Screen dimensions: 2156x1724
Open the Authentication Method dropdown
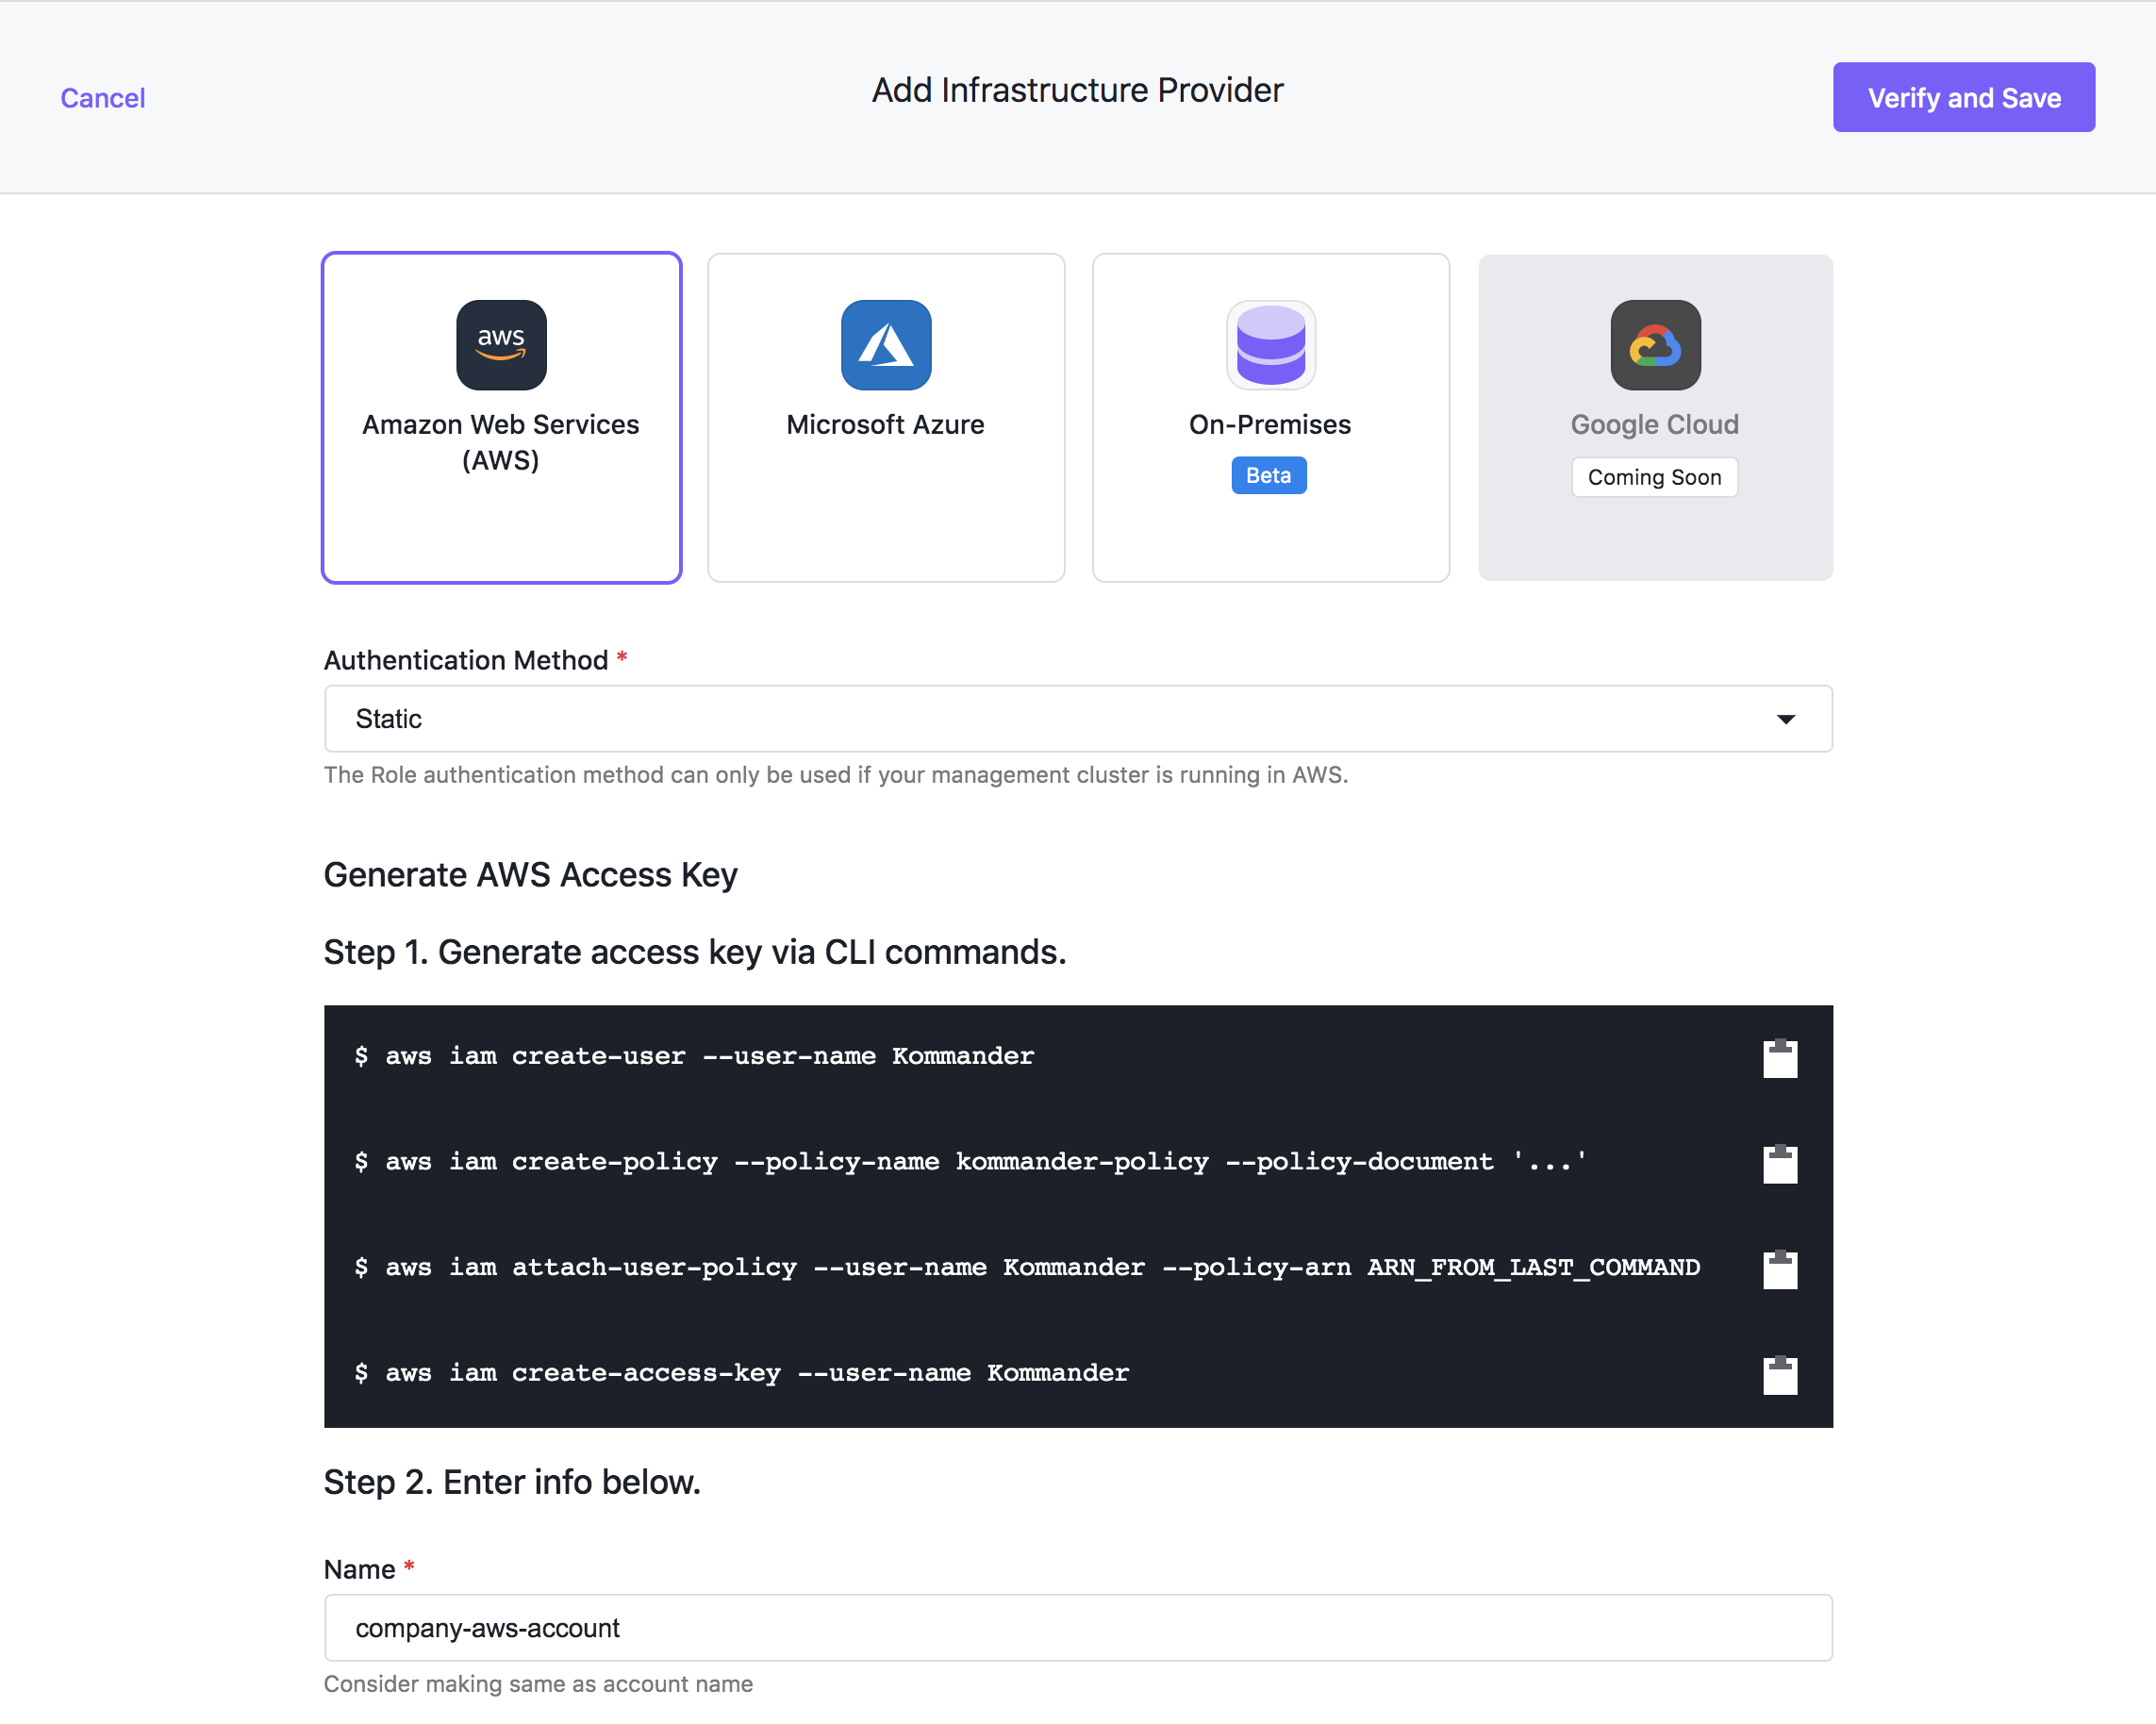coord(1078,719)
